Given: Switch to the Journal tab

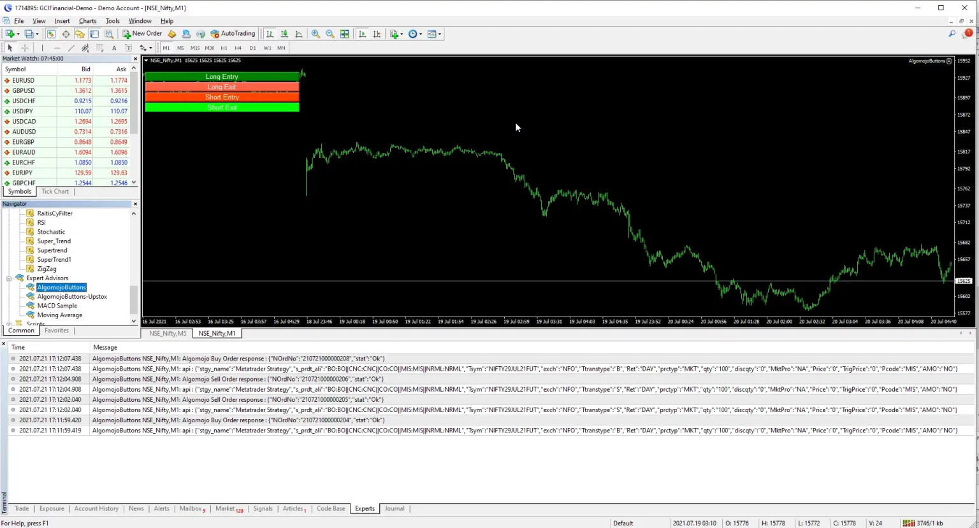Looking at the screenshot, I should (395, 508).
